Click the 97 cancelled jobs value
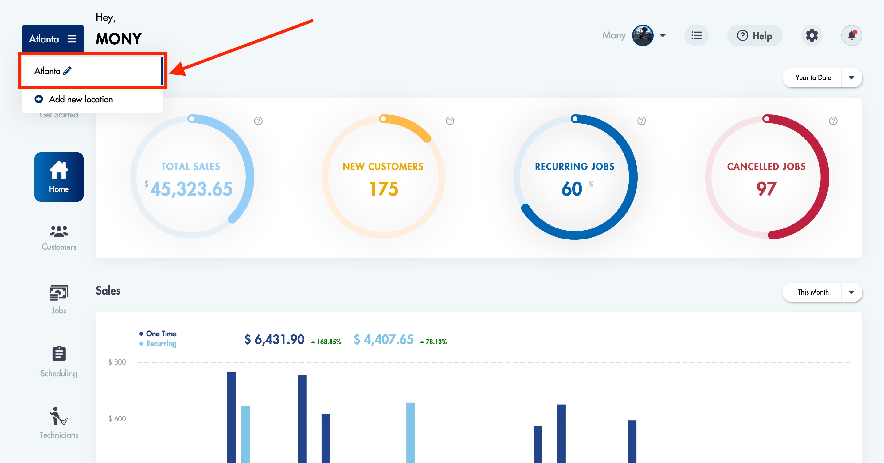884x463 pixels. (766, 188)
